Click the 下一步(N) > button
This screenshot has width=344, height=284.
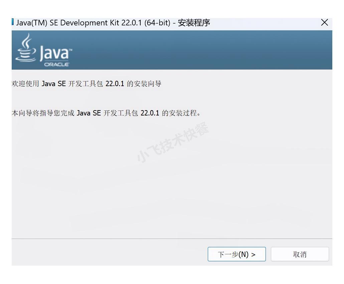point(236,254)
